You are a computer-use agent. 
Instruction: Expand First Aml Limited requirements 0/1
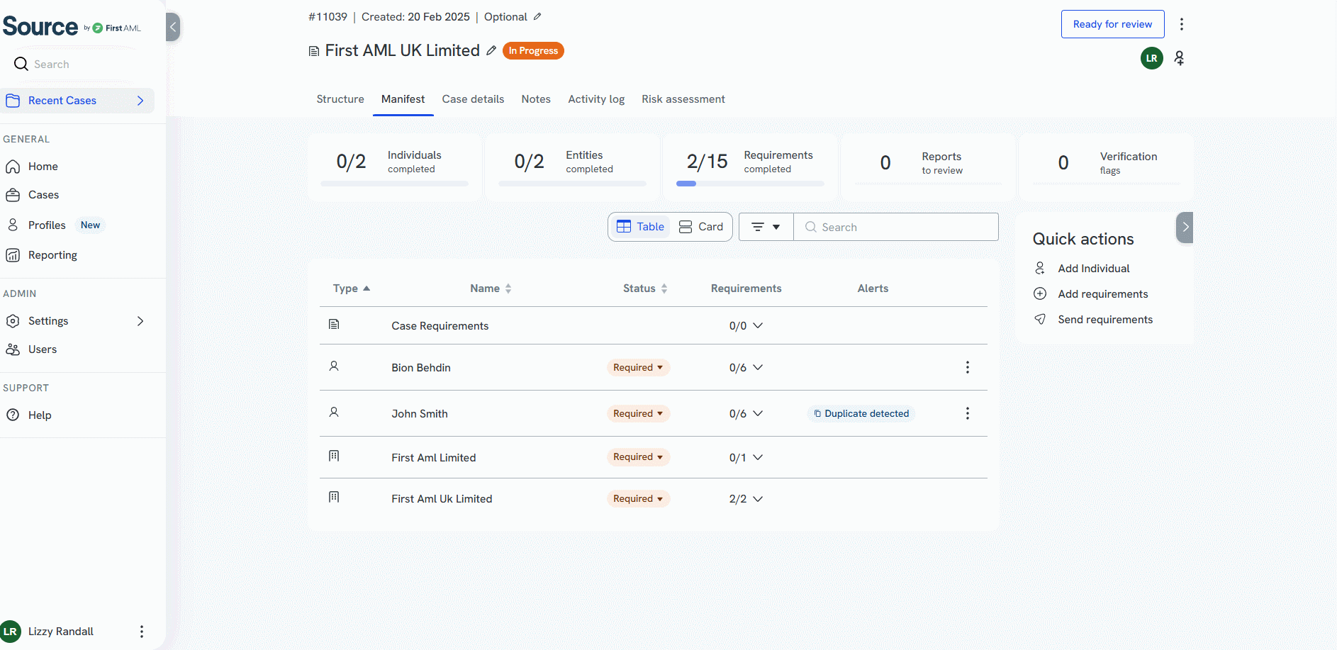point(758,457)
